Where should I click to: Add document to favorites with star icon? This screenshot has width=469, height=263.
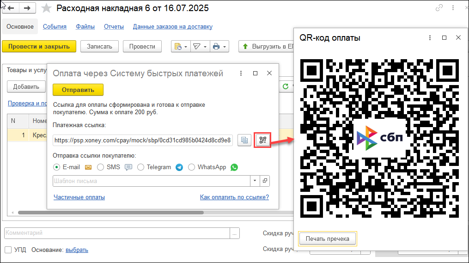point(46,8)
